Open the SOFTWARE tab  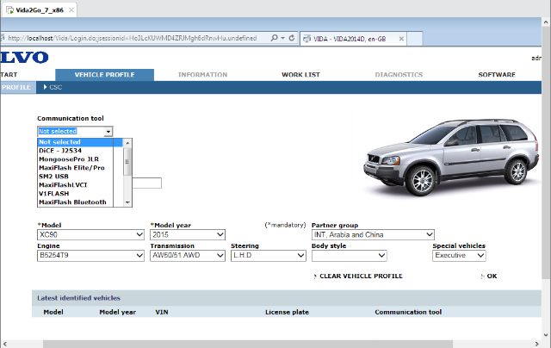(x=497, y=75)
